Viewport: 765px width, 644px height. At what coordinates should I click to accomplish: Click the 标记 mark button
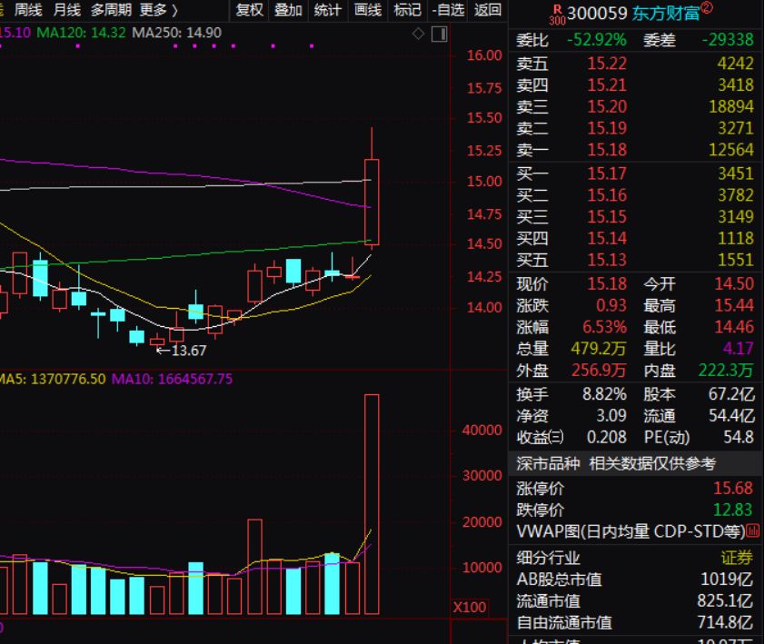coord(407,10)
